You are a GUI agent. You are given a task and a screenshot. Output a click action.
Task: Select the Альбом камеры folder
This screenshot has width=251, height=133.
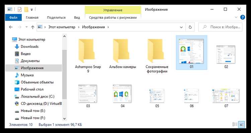[122, 54]
